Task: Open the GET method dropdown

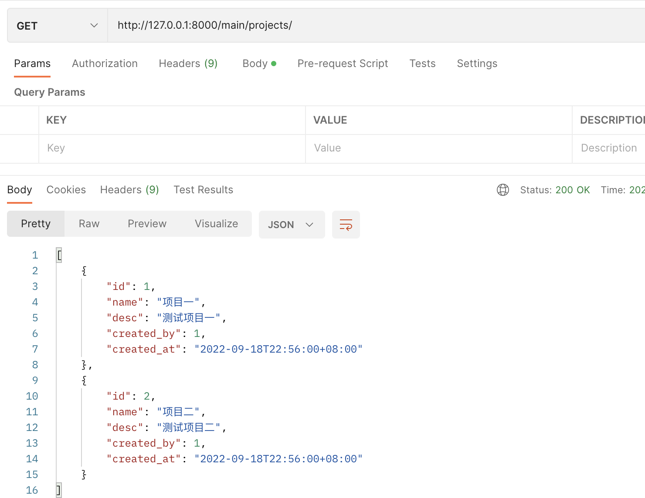Action: 57,26
